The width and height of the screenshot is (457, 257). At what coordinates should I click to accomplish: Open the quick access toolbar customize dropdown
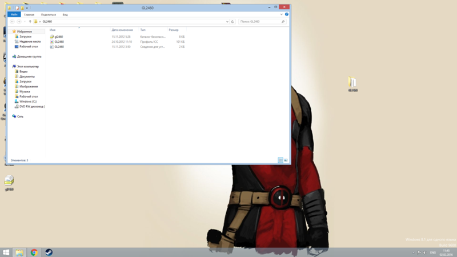[x=27, y=8]
